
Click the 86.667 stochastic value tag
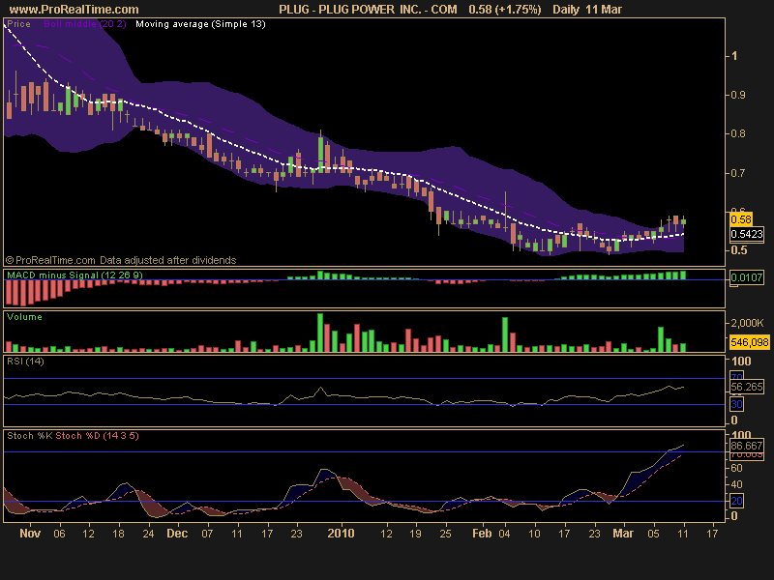coord(746,446)
